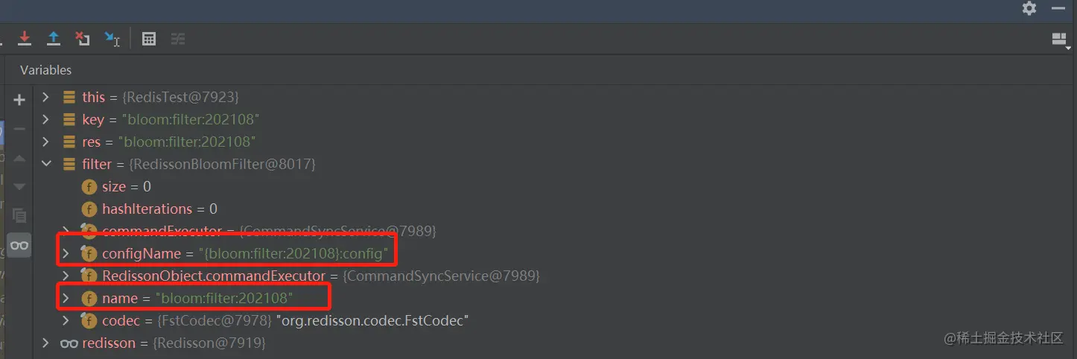Select the 'size = 0' field row
Screen dimensions: 1077x359
tap(127, 187)
